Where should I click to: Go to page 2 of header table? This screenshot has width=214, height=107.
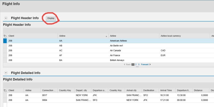point(136,65)
